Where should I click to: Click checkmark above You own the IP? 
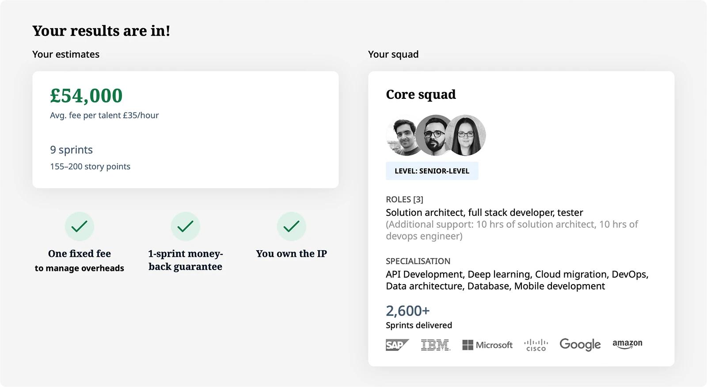click(292, 226)
